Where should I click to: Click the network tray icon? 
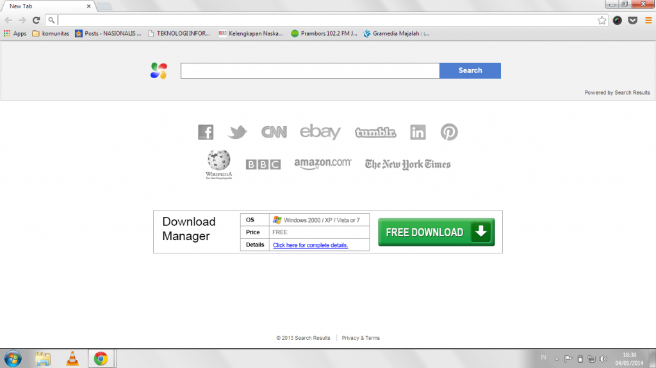point(591,359)
